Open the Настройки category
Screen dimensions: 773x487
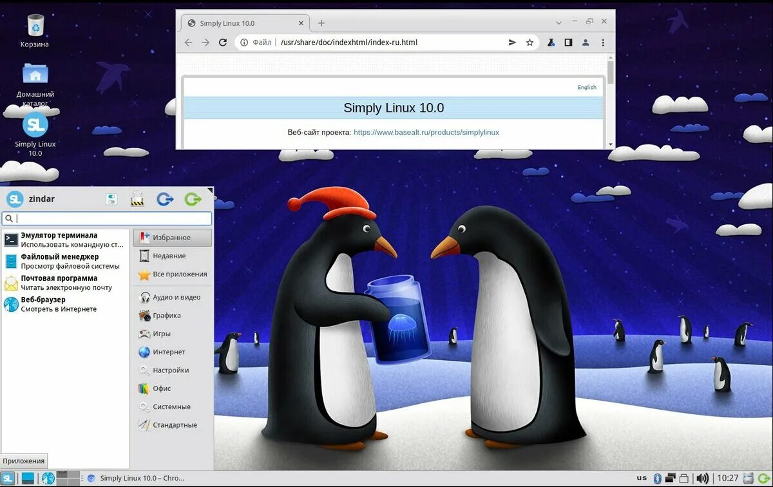(173, 370)
